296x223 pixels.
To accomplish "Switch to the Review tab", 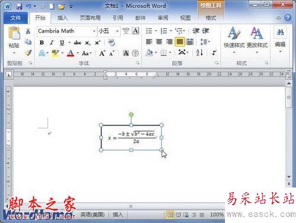I will tap(163, 18).
